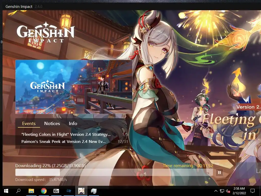The width and height of the screenshot is (261, 196).
Task: Open Paimon's Sneak Peek at Version 2.4 link
Action: (63, 141)
